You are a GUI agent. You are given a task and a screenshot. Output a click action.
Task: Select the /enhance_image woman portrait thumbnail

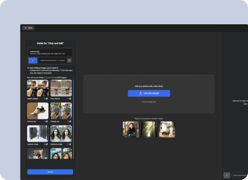pos(61,133)
